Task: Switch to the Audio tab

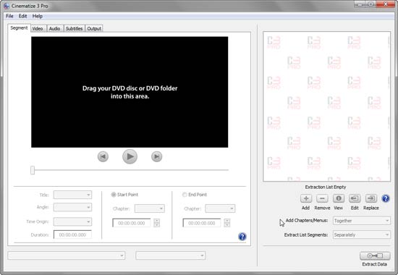Action: [x=54, y=28]
